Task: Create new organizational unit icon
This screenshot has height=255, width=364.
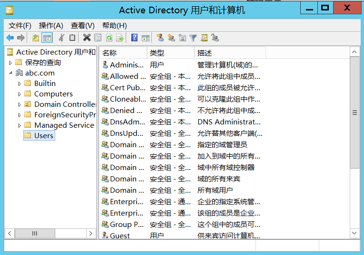Action: point(182,38)
